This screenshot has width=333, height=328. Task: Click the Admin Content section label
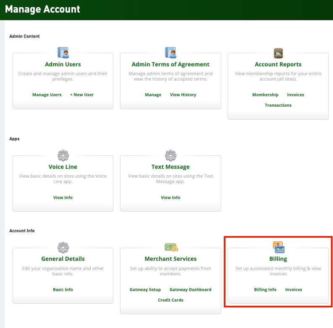tap(24, 36)
